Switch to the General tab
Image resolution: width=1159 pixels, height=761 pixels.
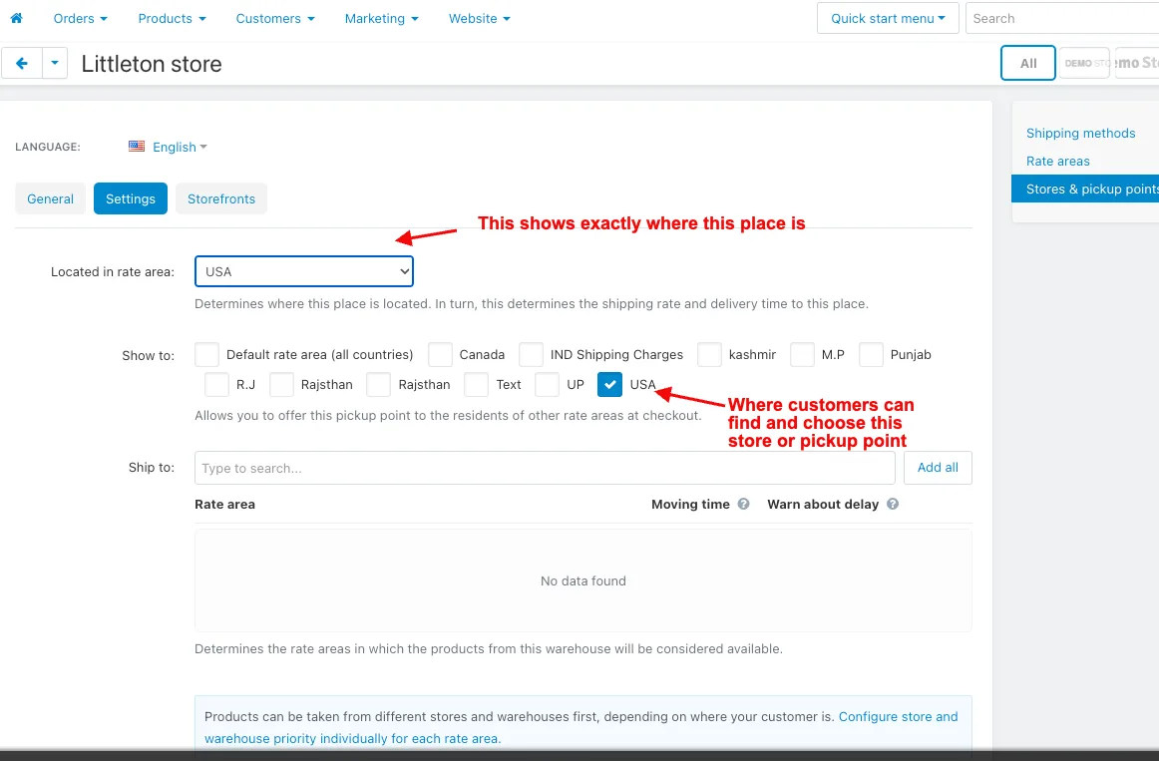(50, 198)
